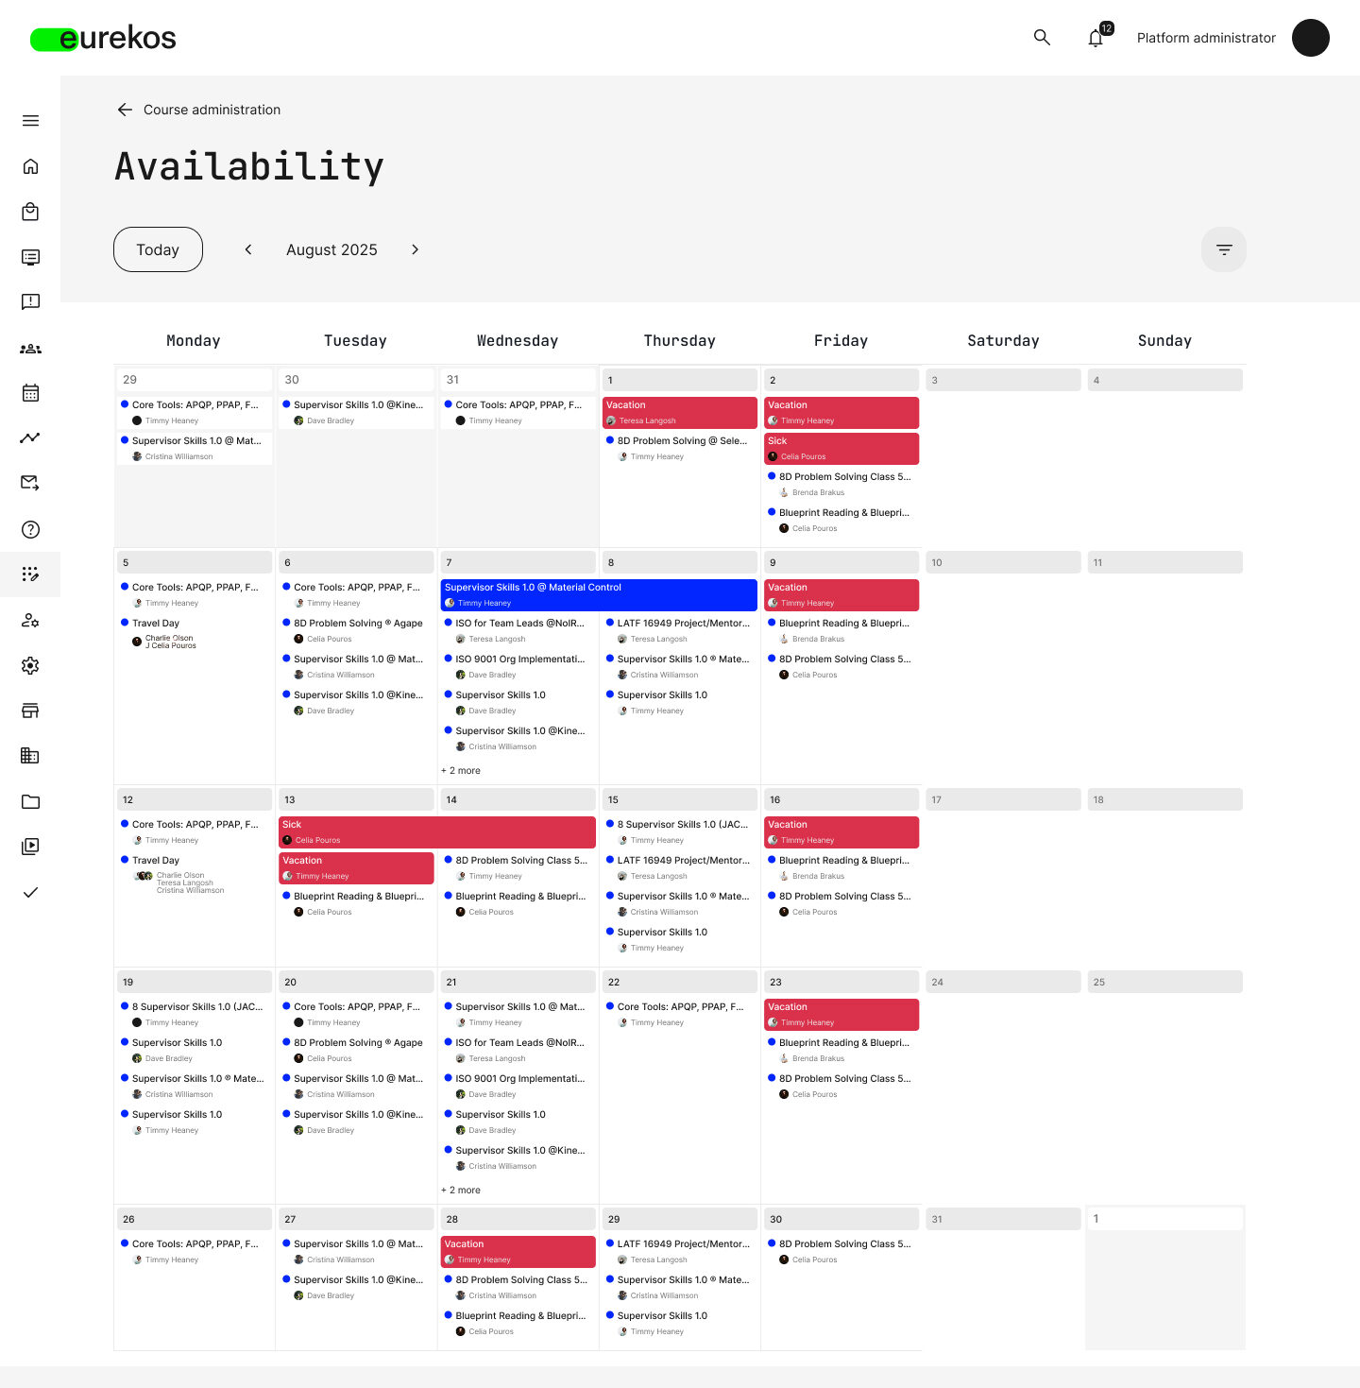Go to previous month with left chevron
Screen dimensions: 1360x1388
[x=248, y=249]
